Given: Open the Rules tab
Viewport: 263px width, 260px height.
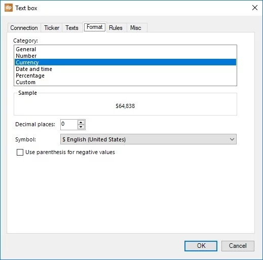Looking at the screenshot, I should pyautogui.click(x=116, y=28).
